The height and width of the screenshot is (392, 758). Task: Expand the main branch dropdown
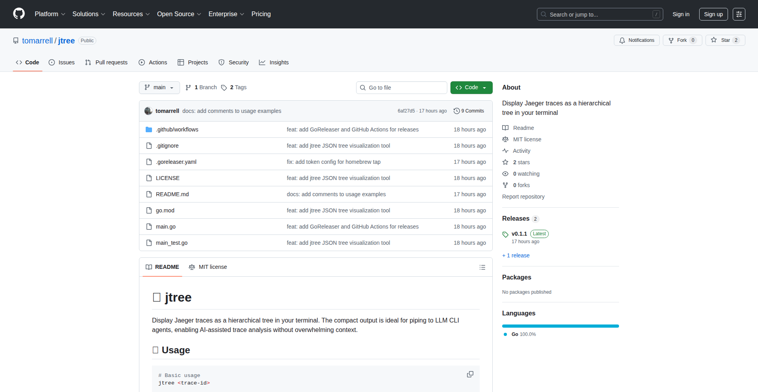pyautogui.click(x=159, y=88)
